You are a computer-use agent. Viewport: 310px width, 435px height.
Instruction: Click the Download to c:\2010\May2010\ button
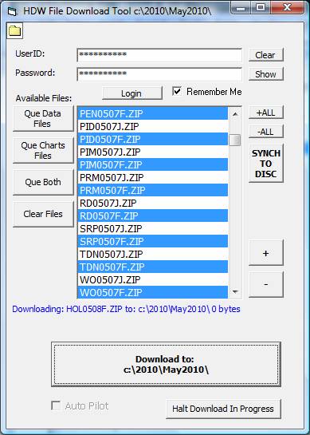point(166,365)
